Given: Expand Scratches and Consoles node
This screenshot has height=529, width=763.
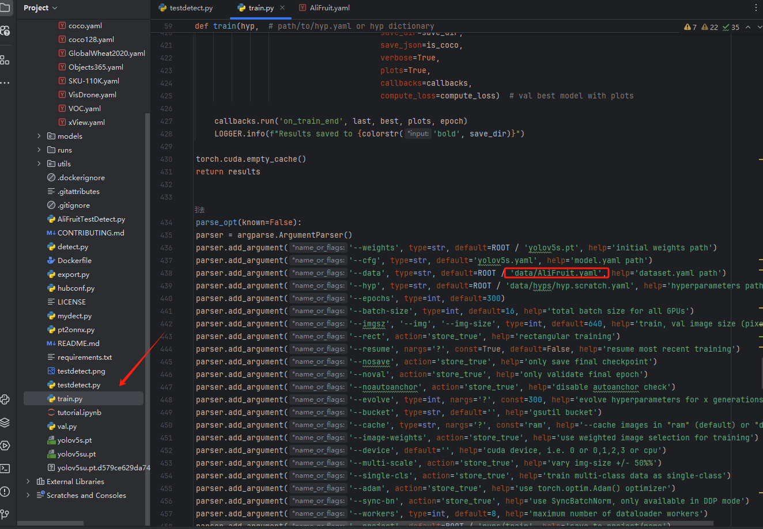Looking at the screenshot, I should click(x=28, y=496).
